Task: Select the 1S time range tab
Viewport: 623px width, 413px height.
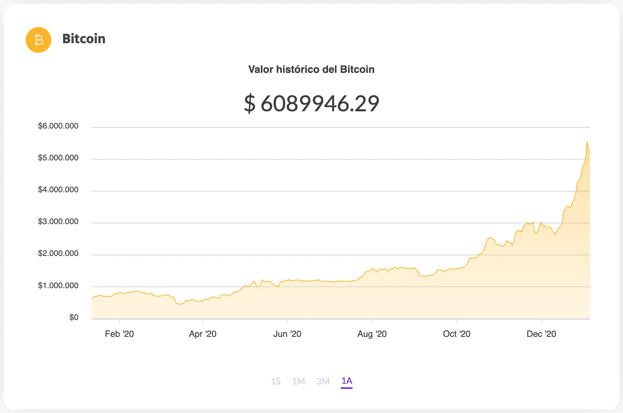Action: tap(276, 382)
